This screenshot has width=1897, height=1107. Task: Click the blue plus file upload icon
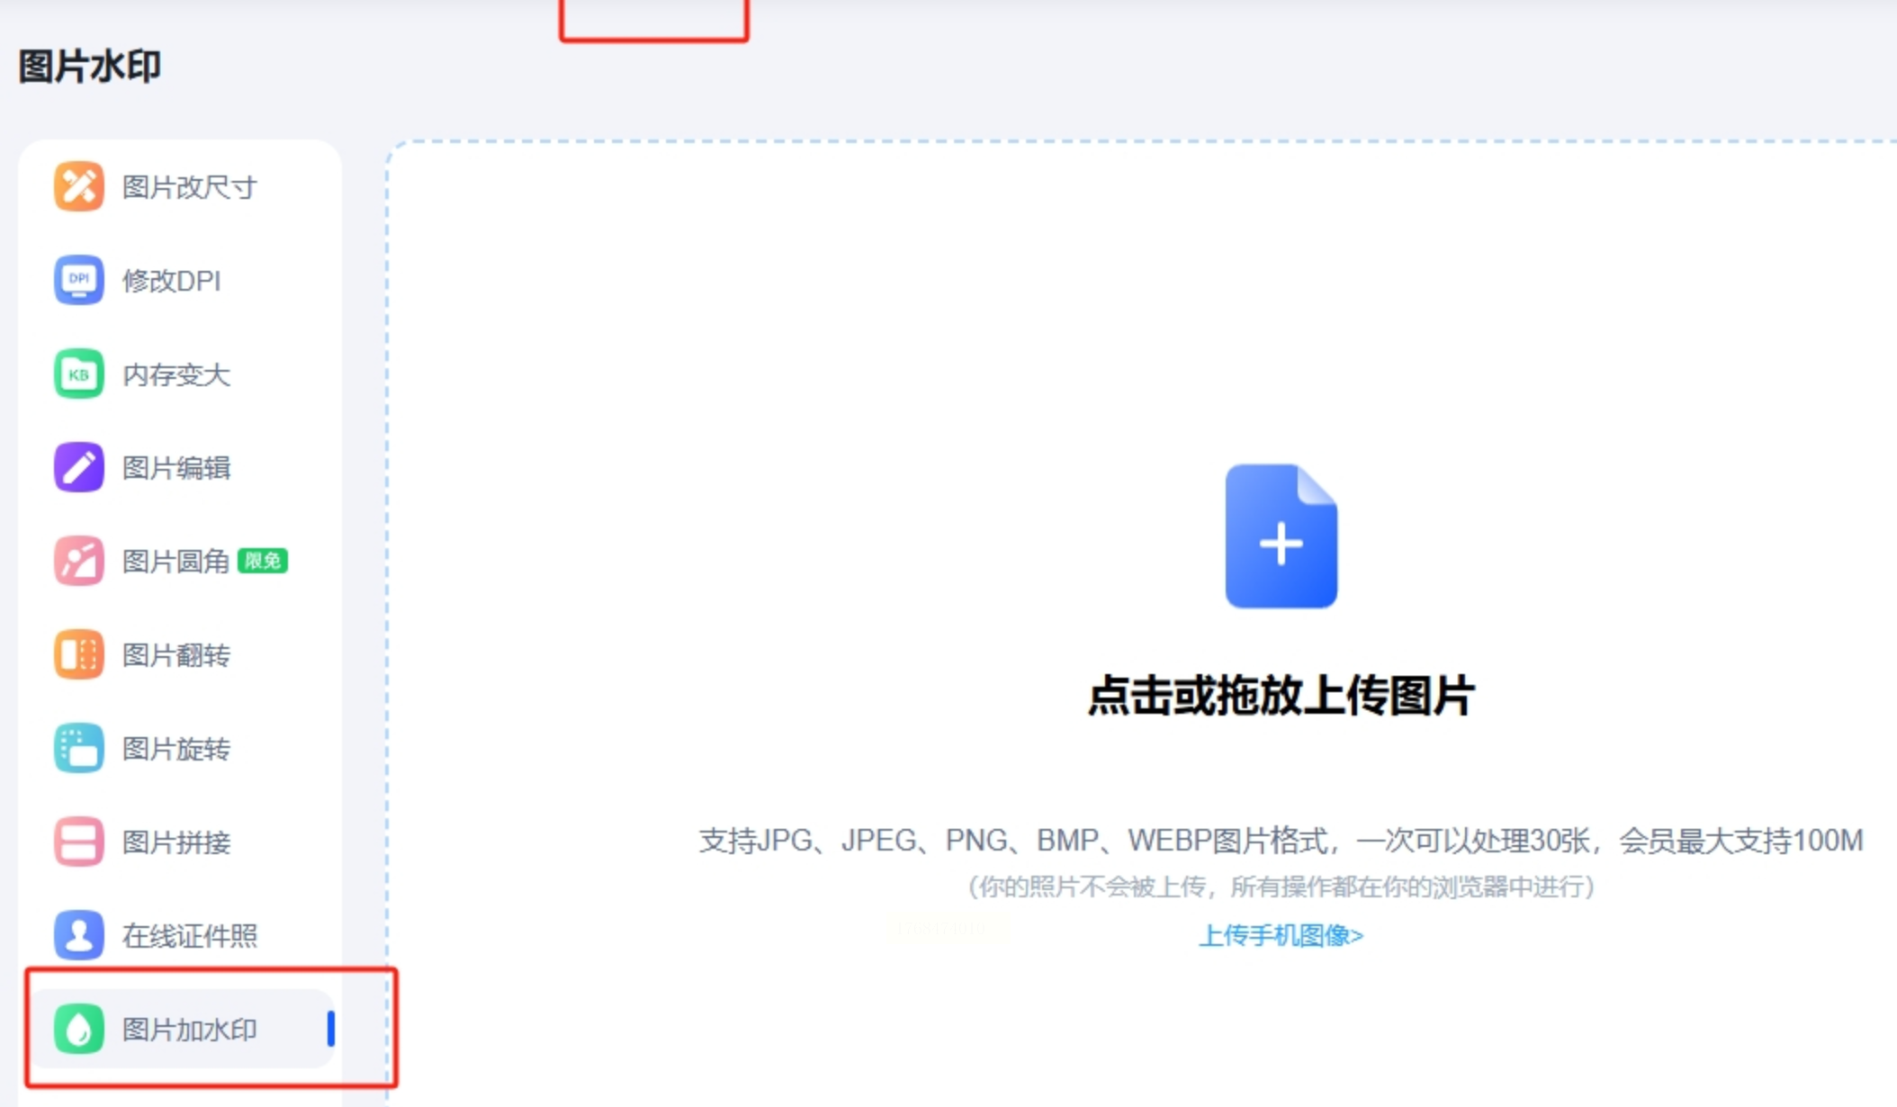point(1280,536)
